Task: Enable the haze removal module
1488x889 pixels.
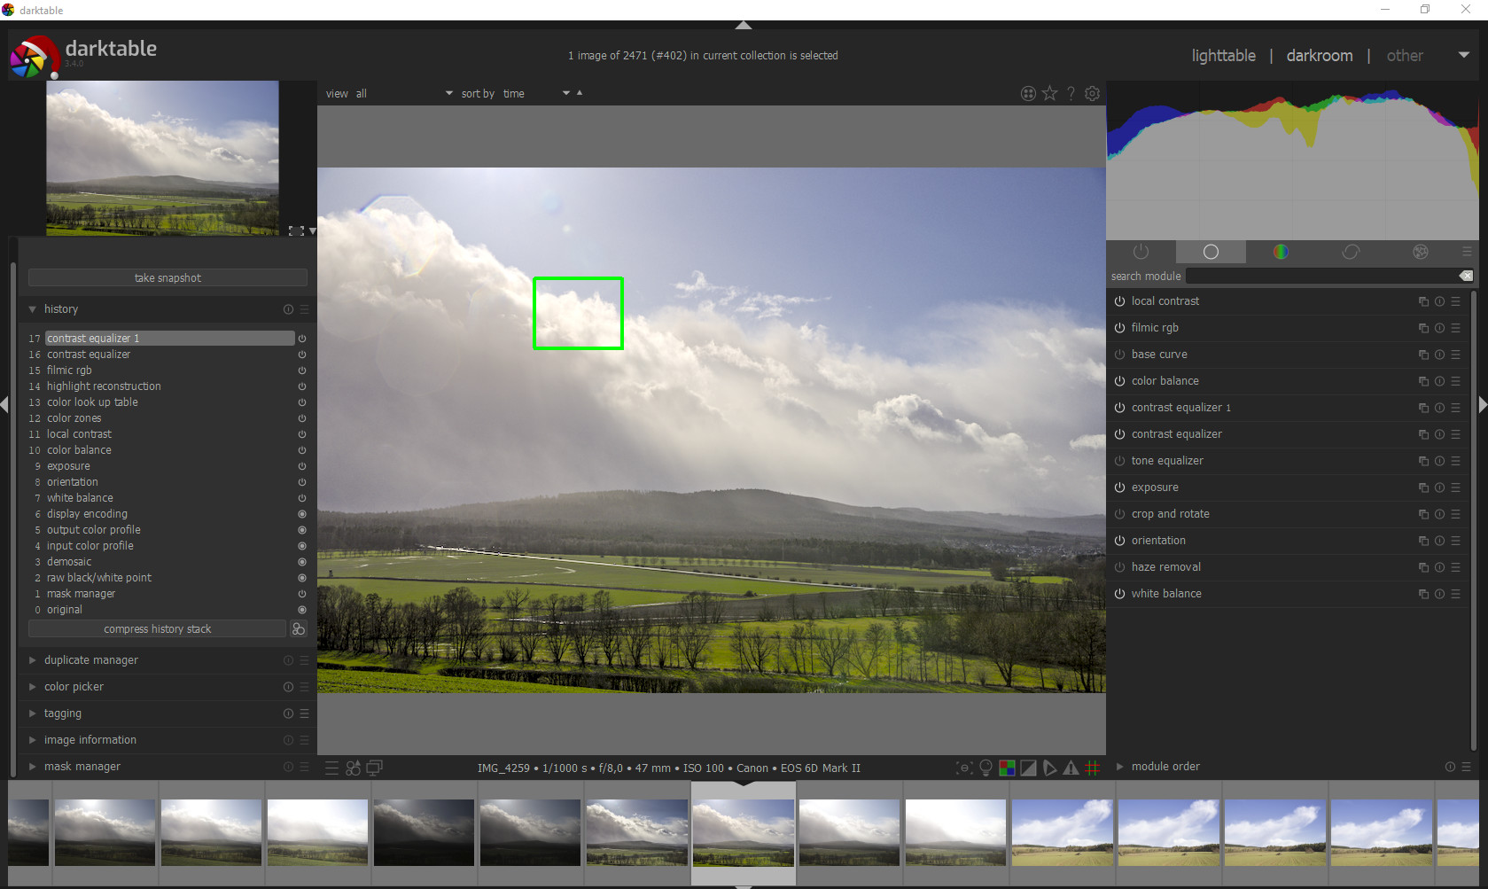Action: 1118,567
